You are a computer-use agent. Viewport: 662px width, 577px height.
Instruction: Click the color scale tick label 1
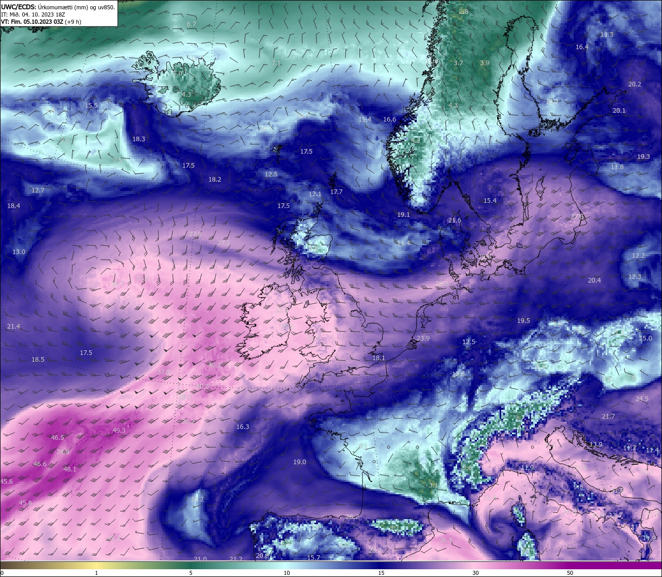click(96, 573)
